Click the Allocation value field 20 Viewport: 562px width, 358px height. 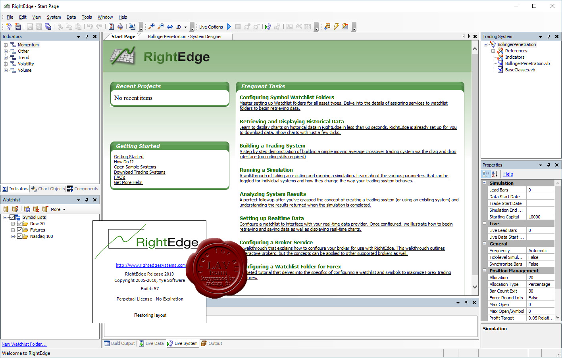[x=540, y=278]
